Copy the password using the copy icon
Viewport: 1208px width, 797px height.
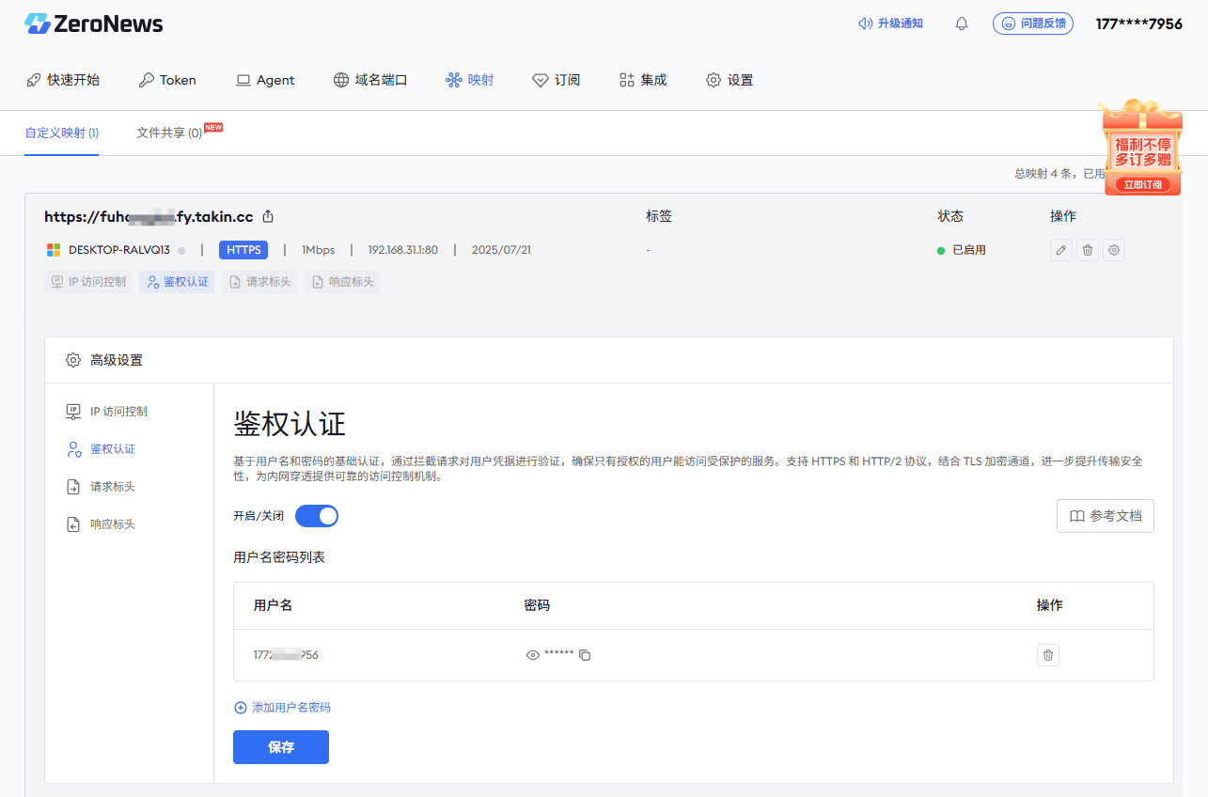coord(585,654)
